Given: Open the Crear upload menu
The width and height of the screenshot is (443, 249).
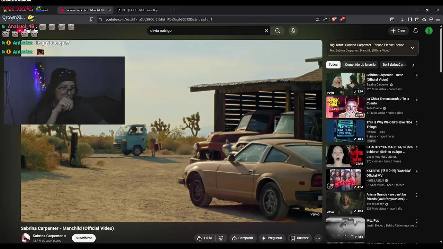Looking at the screenshot, I should coord(398,31).
